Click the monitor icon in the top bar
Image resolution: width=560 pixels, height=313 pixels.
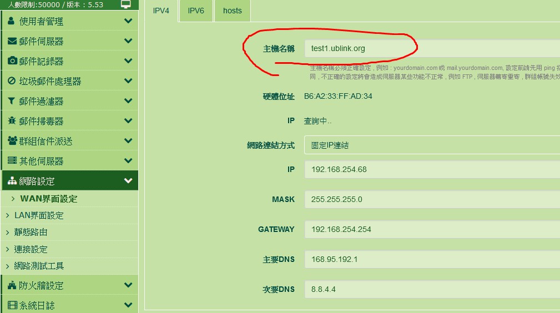126,4
